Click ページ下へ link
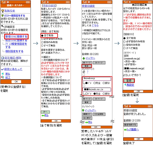Image resolution: width=153 pixels, height=147 pixels. (x=90, y=58)
